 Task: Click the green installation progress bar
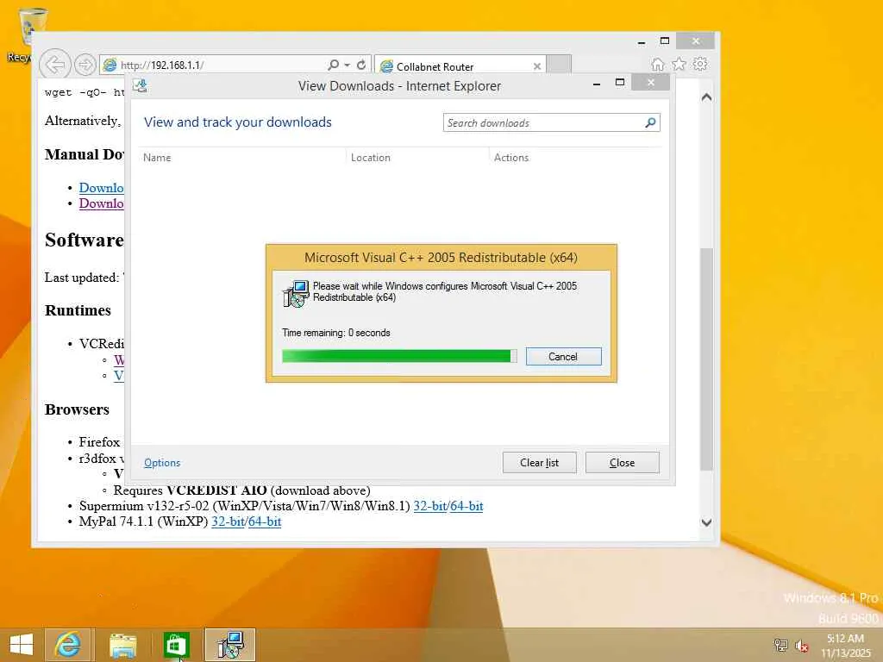399,356
